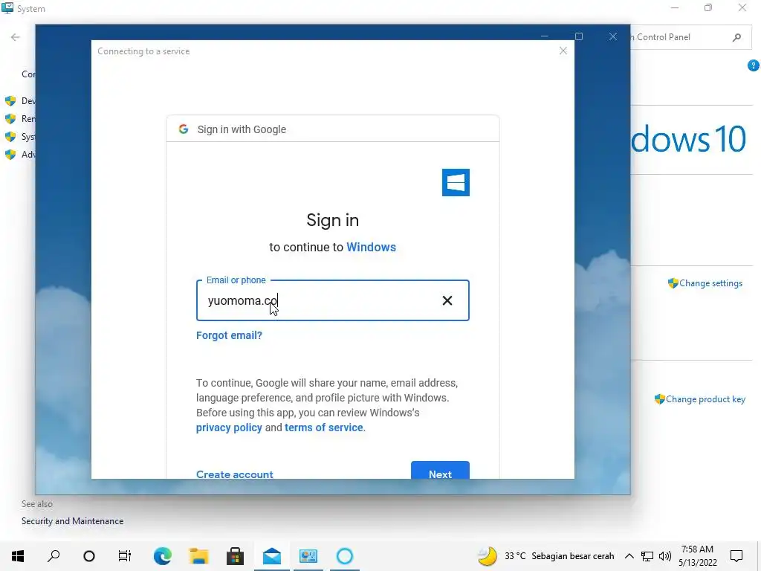Minimize the blue Mail window
Screen dimensions: 761x571
click(545, 36)
